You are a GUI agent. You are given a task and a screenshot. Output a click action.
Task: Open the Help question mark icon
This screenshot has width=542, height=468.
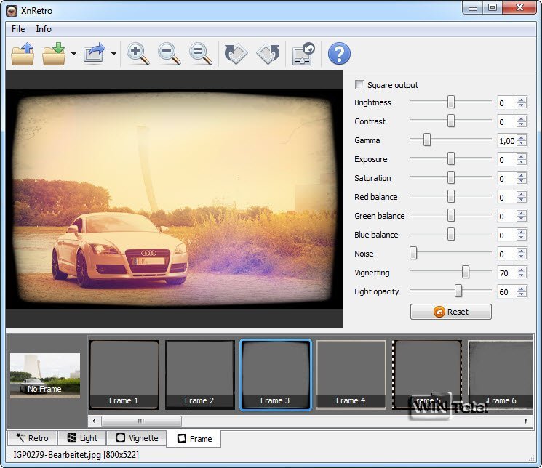339,54
